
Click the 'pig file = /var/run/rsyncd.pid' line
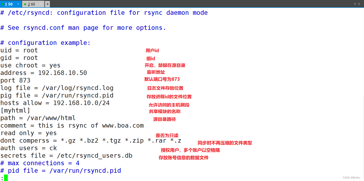[x=57, y=96]
